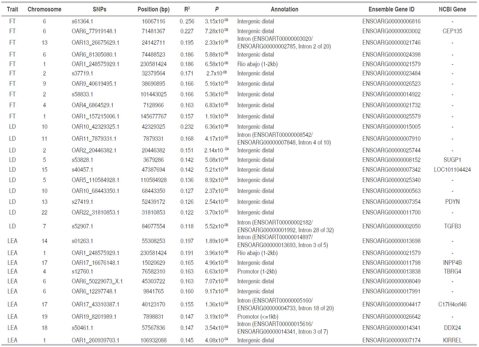Click the KIRREL gene name
The height and width of the screenshot is (347, 479).
click(x=452, y=340)
